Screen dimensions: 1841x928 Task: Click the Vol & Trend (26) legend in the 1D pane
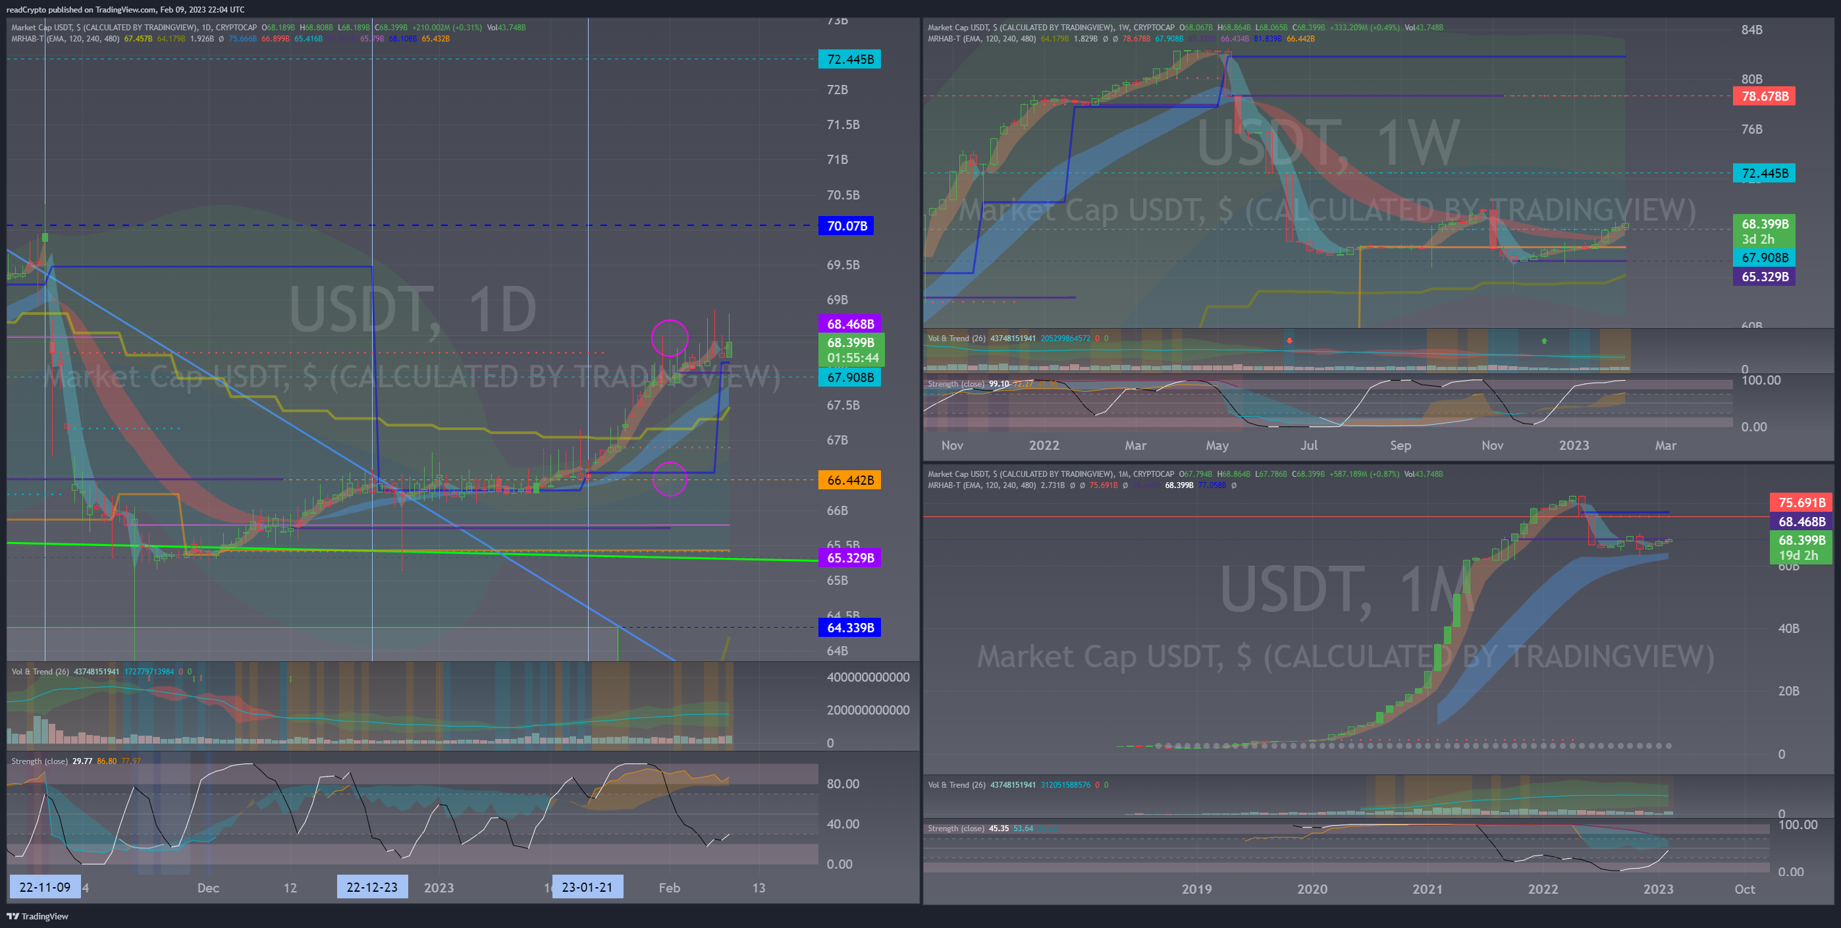(x=40, y=671)
